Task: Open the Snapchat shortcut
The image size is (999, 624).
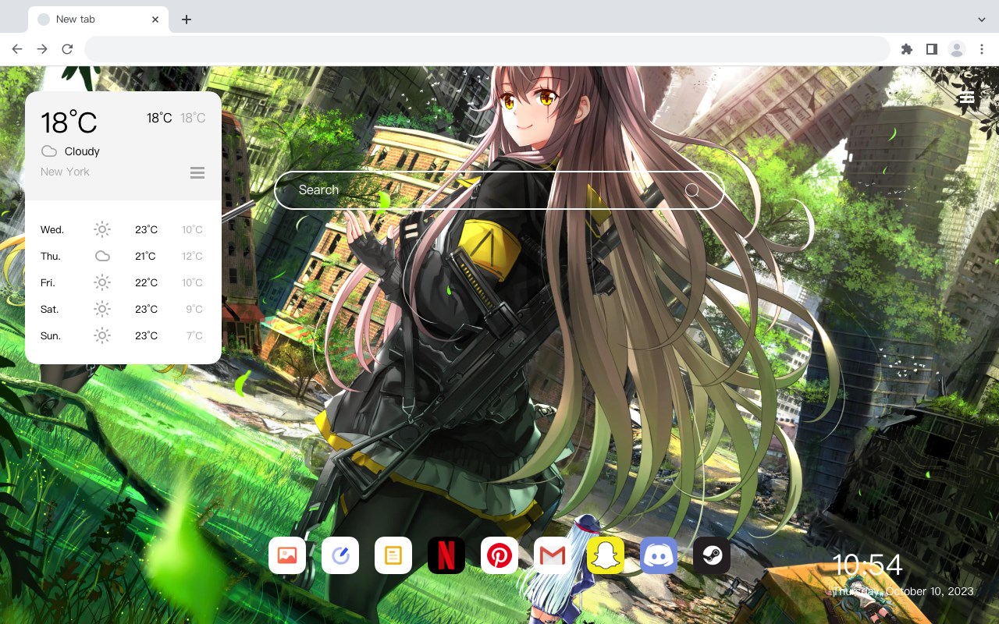Action: [x=606, y=555]
